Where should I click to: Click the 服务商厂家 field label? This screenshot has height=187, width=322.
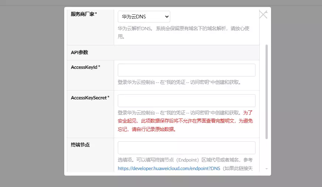coord(83,14)
